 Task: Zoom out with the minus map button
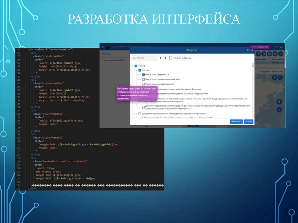pos(279,110)
